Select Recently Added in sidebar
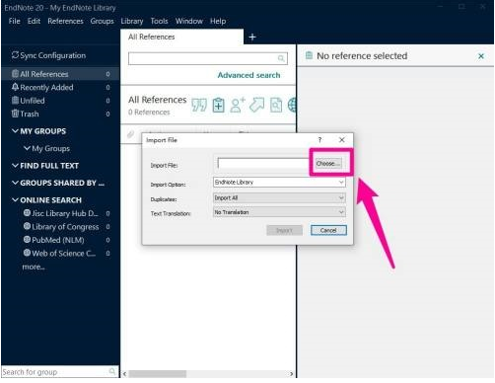The width and height of the screenshot is (495, 383). click(60, 87)
